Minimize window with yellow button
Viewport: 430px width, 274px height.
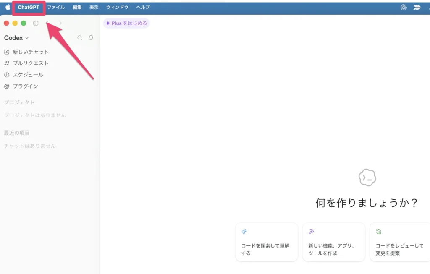click(15, 23)
